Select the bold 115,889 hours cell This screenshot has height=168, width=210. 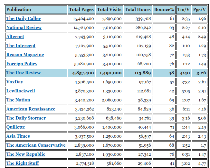[138, 73]
